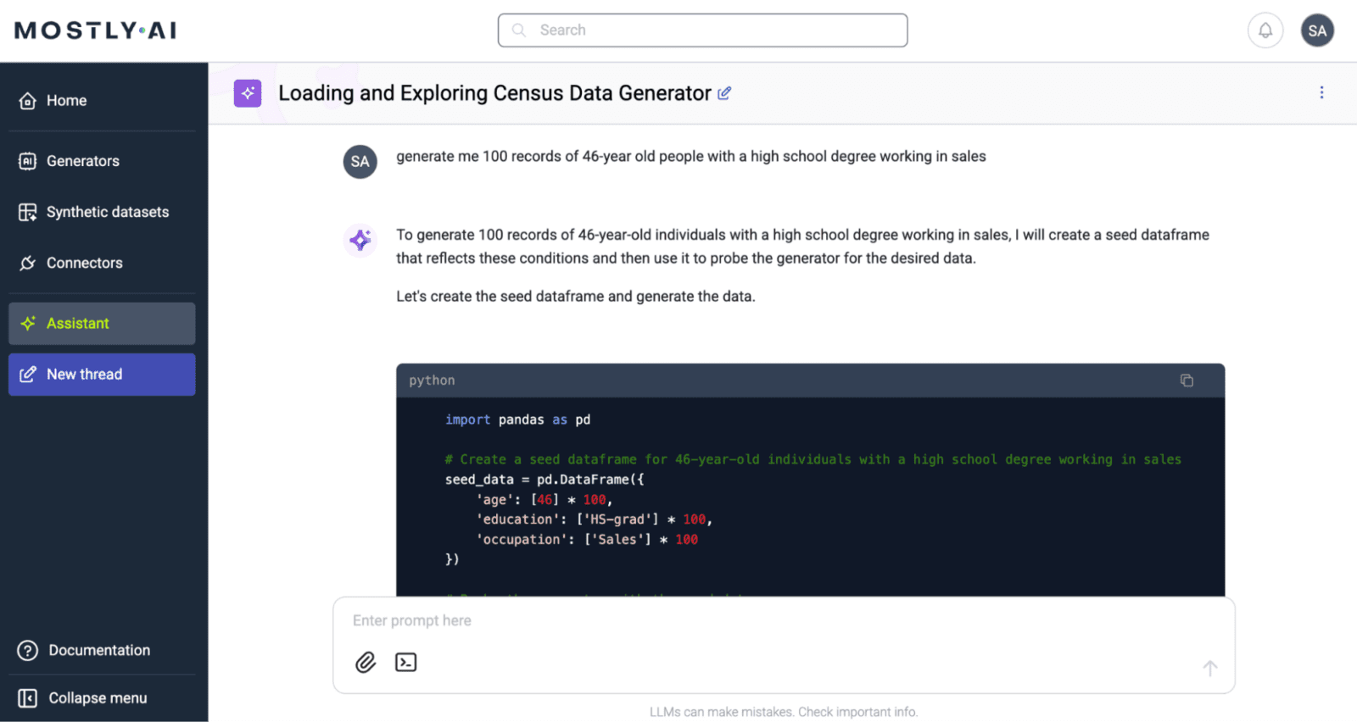Viewport: 1357px width, 722px height.
Task: Open the notifications bell
Action: click(1265, 31)
